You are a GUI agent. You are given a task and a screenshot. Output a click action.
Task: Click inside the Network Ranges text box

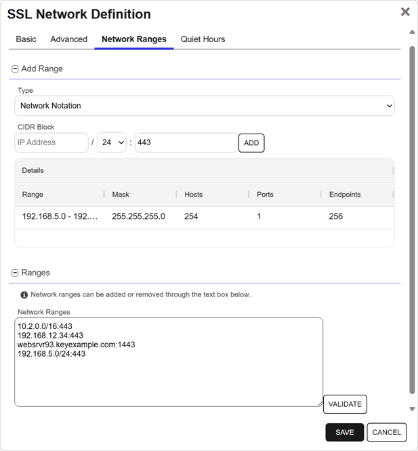click(x=169, y=362)
